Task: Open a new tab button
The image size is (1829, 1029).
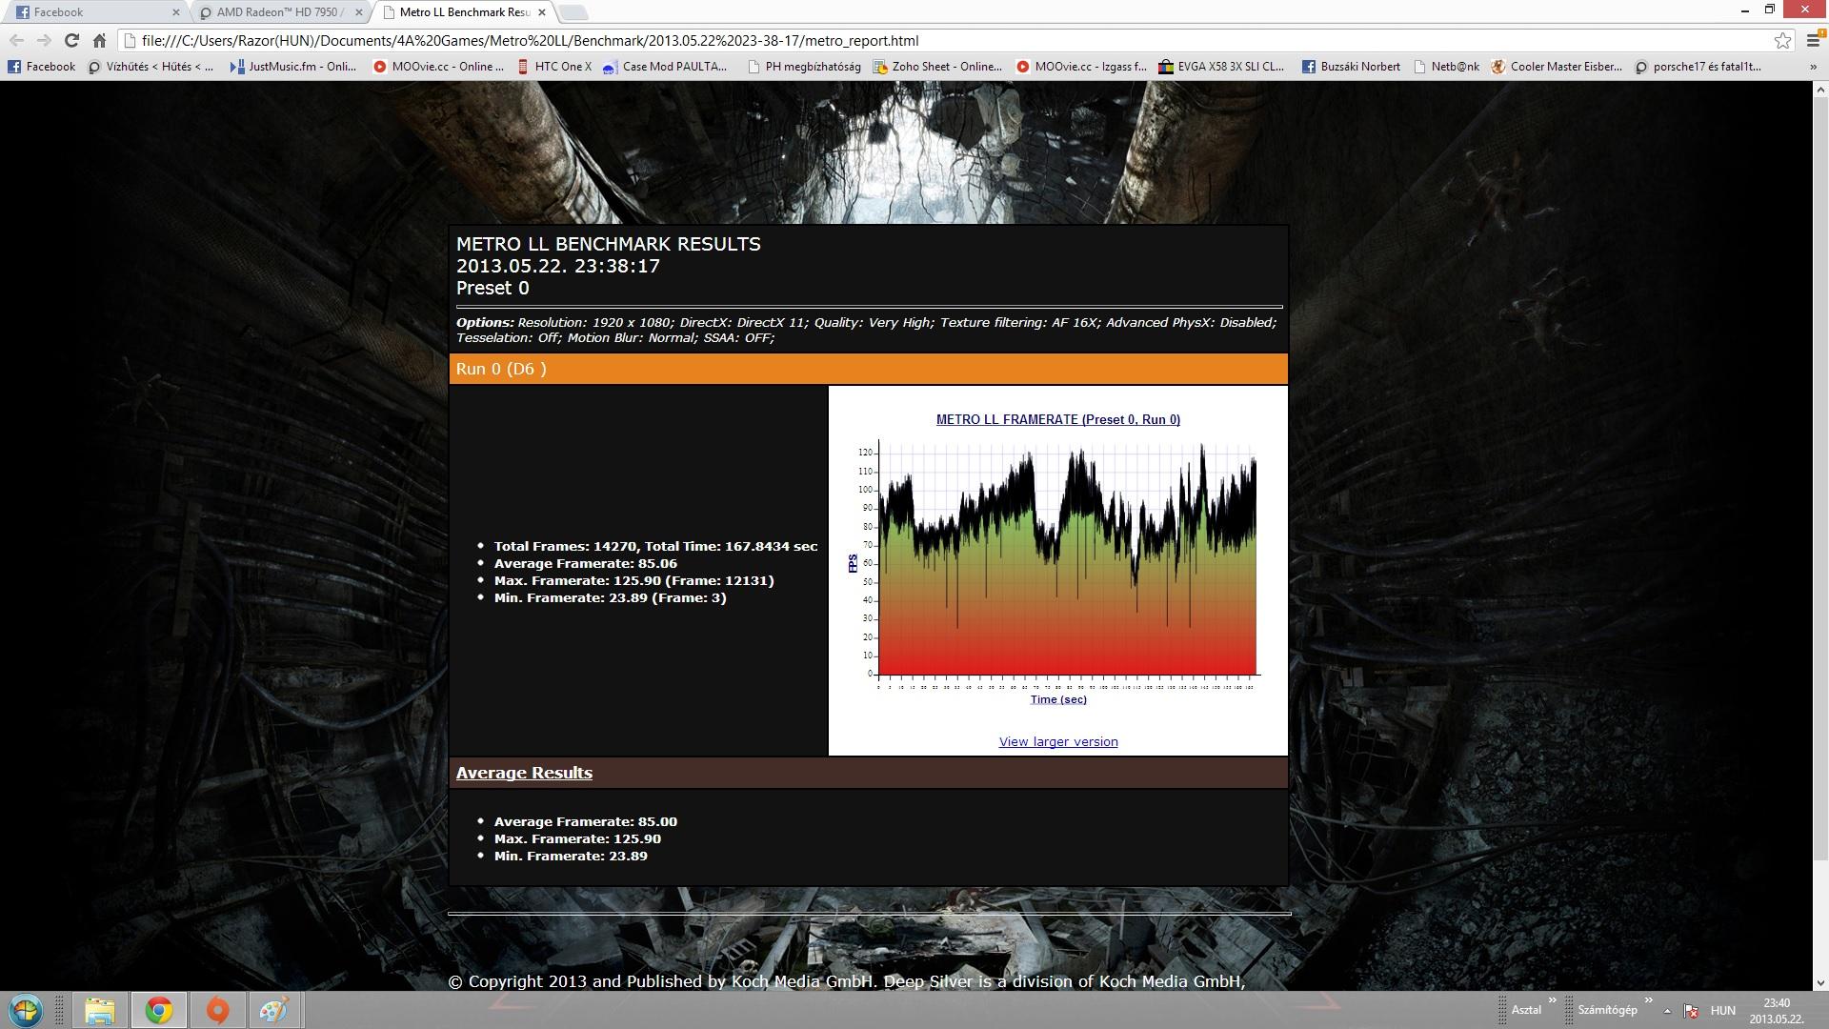Action: pyautogui.click(x=573, y=12)
